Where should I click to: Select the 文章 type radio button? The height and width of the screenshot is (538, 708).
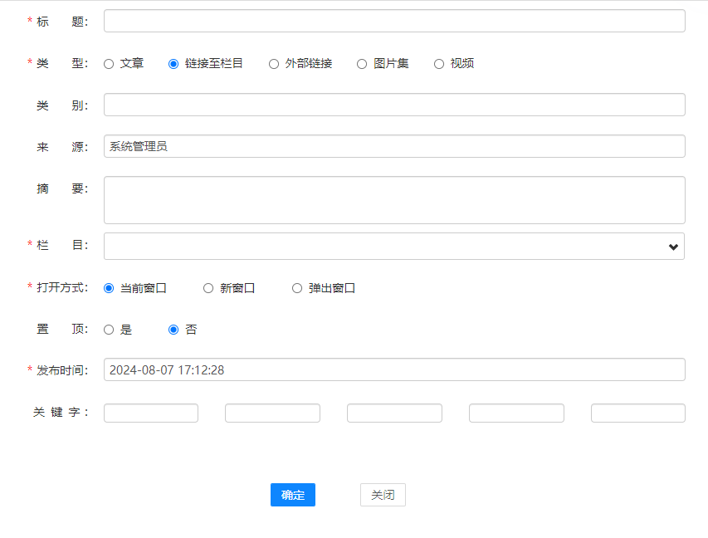point(109,64)
